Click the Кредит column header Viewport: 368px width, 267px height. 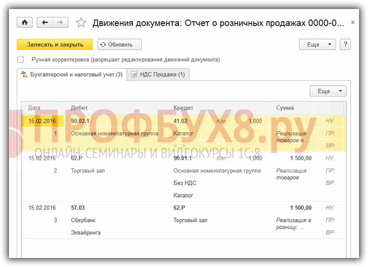point(183,108)
